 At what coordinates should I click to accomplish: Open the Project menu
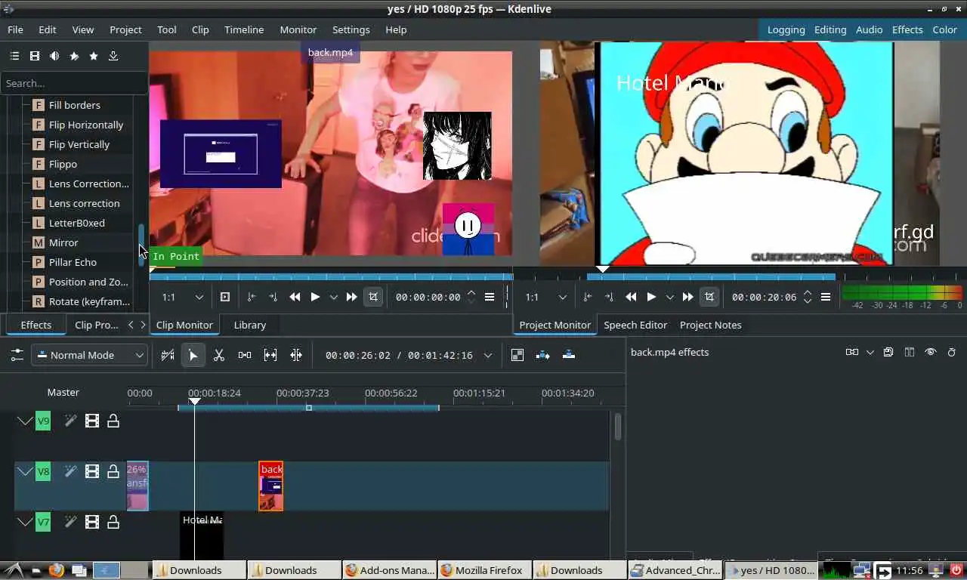pos(125,29)
